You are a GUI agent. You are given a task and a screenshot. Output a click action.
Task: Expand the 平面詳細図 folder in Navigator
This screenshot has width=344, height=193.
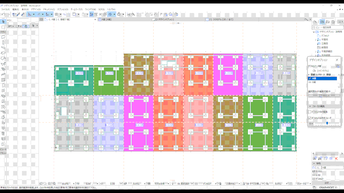pos(316,52)
